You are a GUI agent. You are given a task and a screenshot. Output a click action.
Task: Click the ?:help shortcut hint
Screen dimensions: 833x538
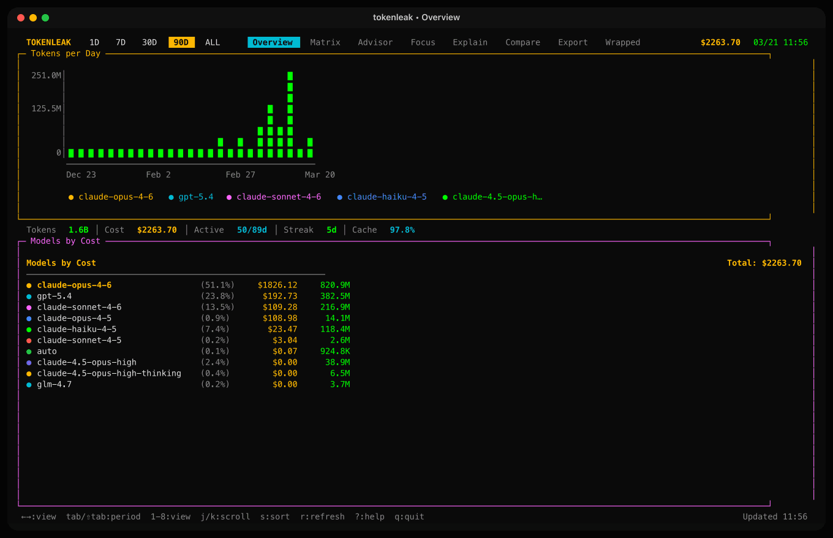pyautogui.click(x=370, y=517)
